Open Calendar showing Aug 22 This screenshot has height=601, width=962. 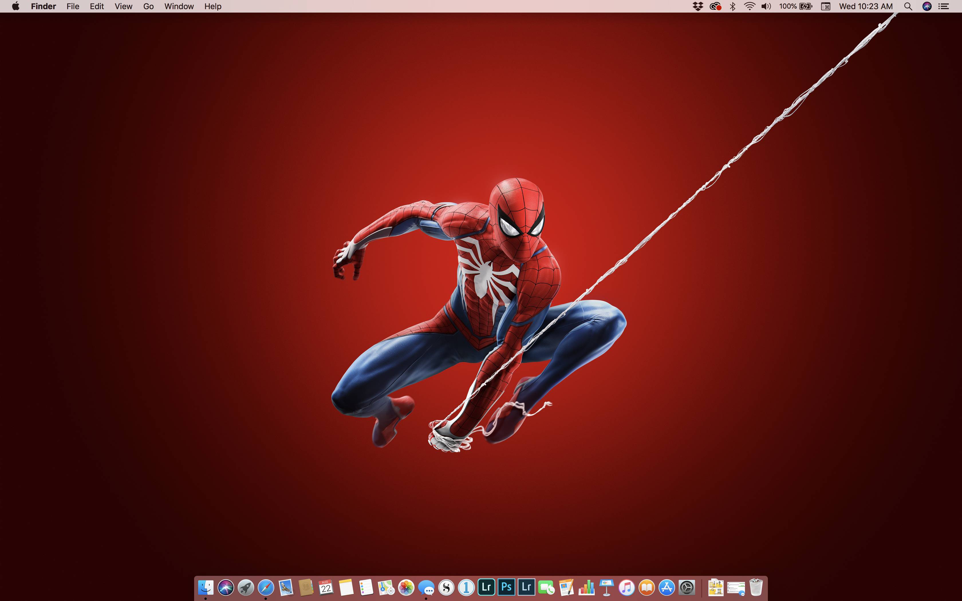326,587
